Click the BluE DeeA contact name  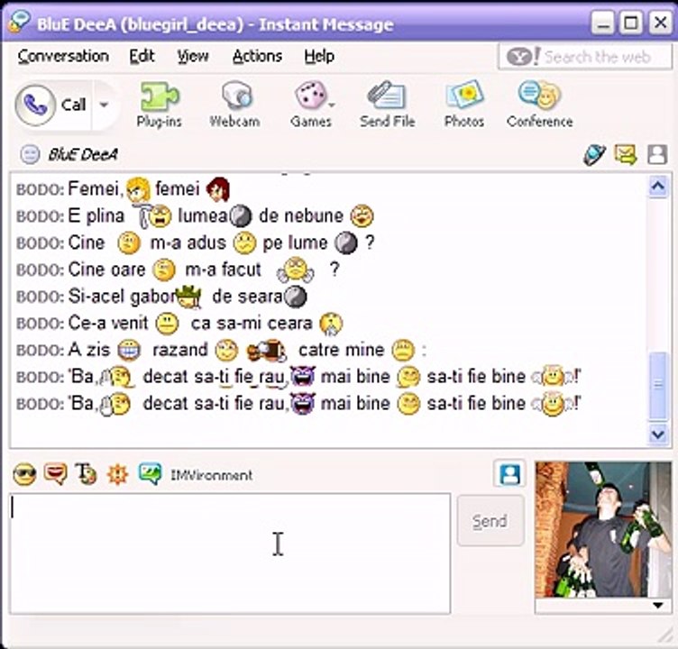pos(83,154)
